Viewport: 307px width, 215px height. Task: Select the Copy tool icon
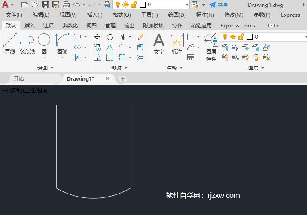tap(97, 47)
